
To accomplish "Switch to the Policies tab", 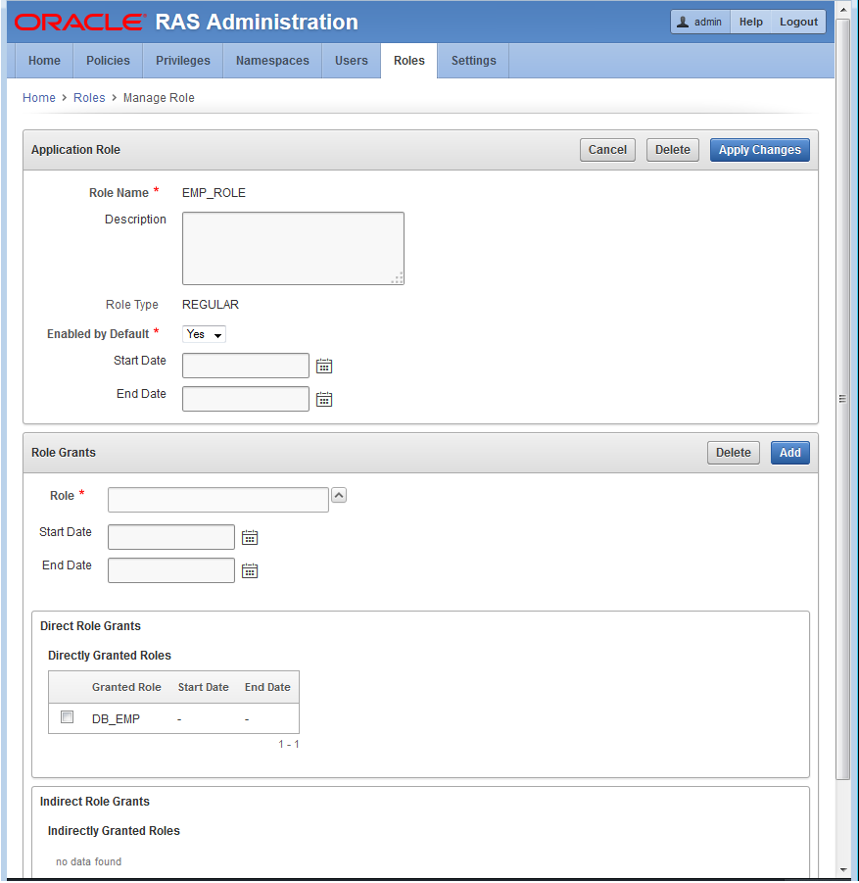I will (x=108, y=61).
